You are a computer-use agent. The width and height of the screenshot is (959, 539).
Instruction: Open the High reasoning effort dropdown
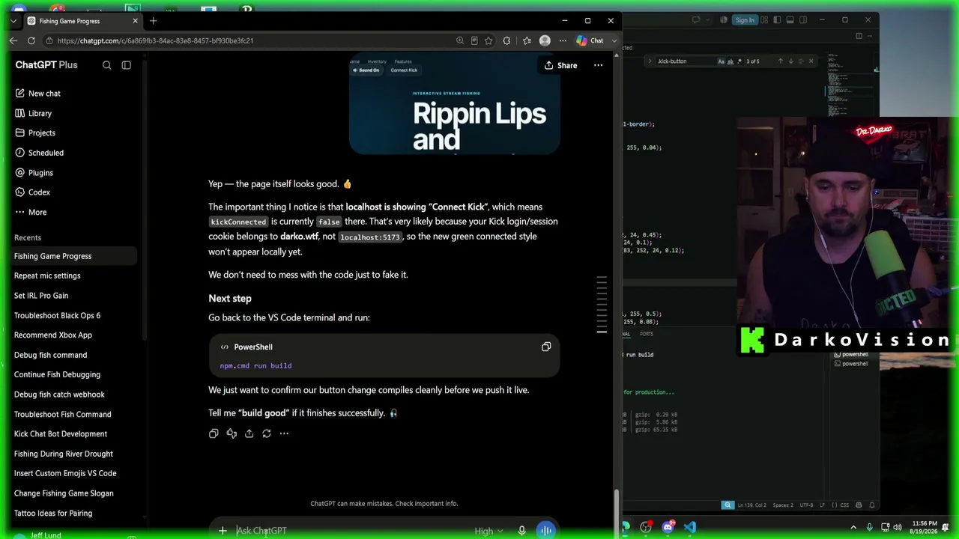coord(488,531)
